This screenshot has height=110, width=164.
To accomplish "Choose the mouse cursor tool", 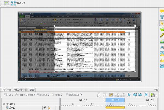I will pos(162,23).
